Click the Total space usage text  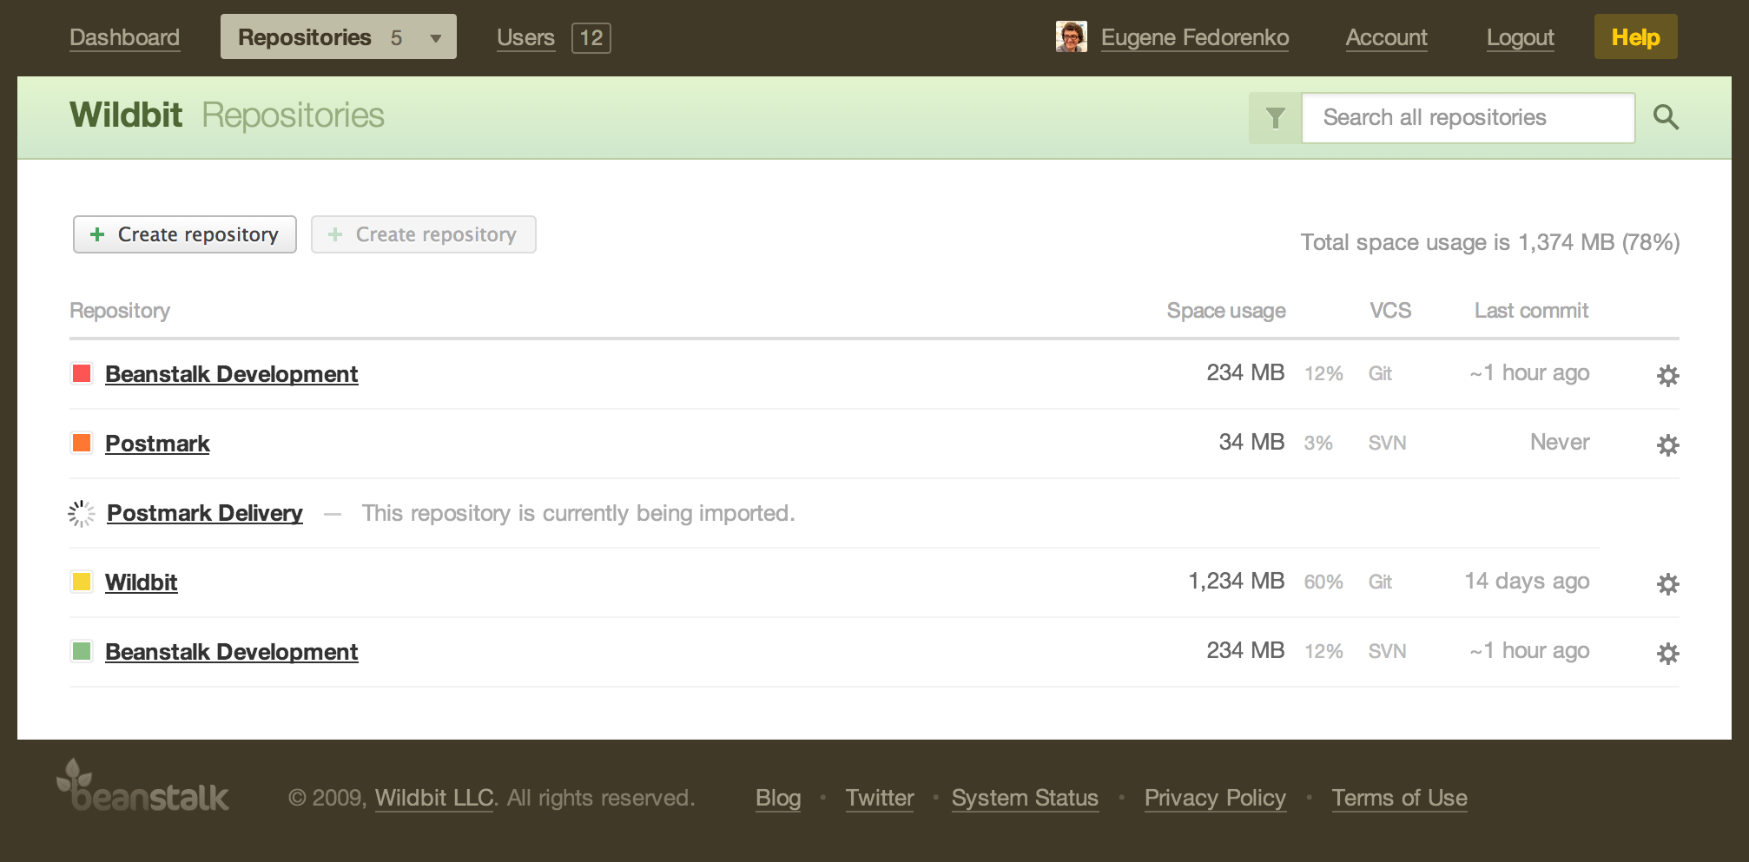click(x=1490, y=242)
